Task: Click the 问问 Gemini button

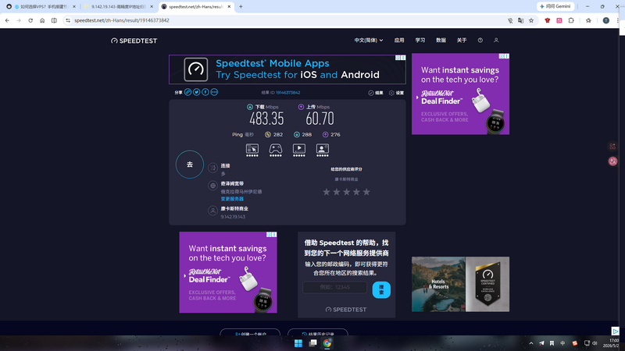Action: [x=555, y=6]
